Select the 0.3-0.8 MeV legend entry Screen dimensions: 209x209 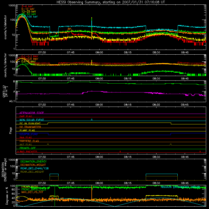[30, 59]
